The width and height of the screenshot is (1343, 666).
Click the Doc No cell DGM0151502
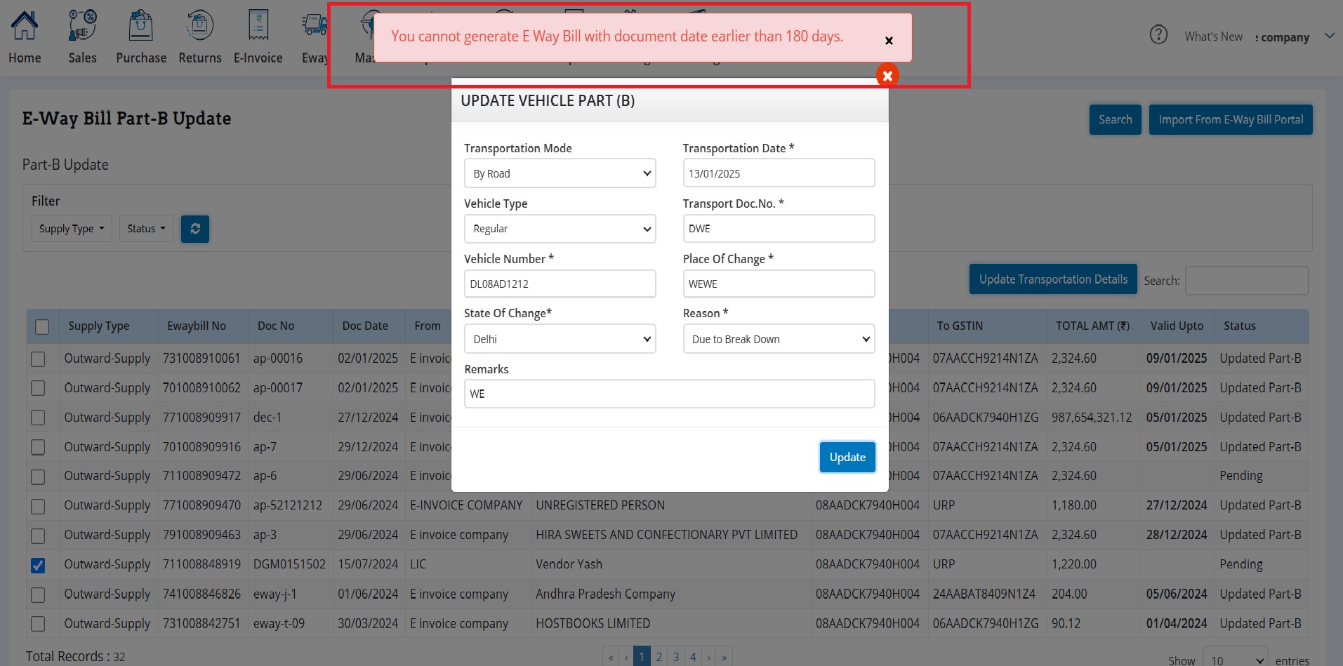click(289, 564)
